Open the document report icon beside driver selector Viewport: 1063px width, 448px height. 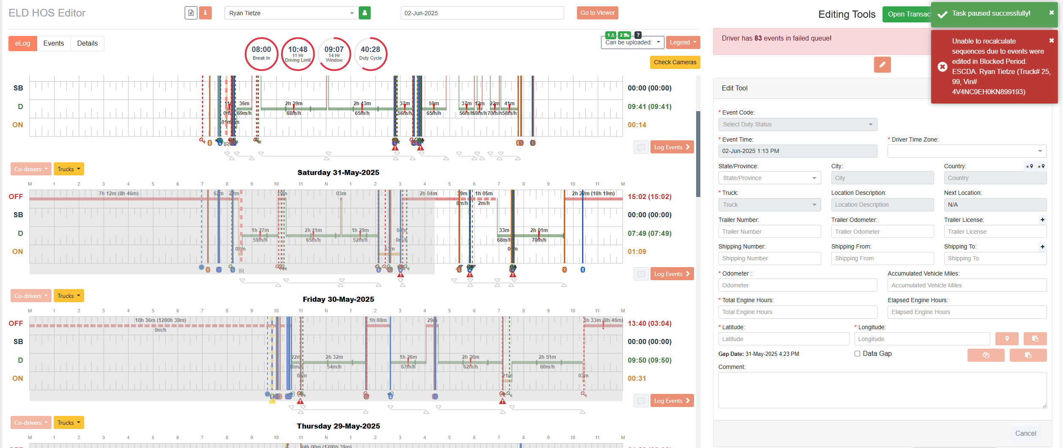click(x=191, y=13)
